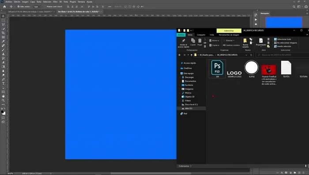
Task: Select the Horizontal Type tool
Action: [x=3, y=83]
